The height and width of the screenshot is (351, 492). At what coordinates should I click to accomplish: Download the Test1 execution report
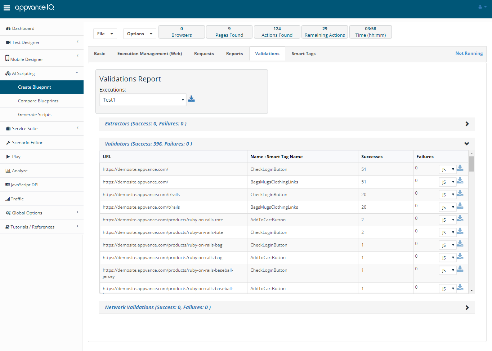191,99
